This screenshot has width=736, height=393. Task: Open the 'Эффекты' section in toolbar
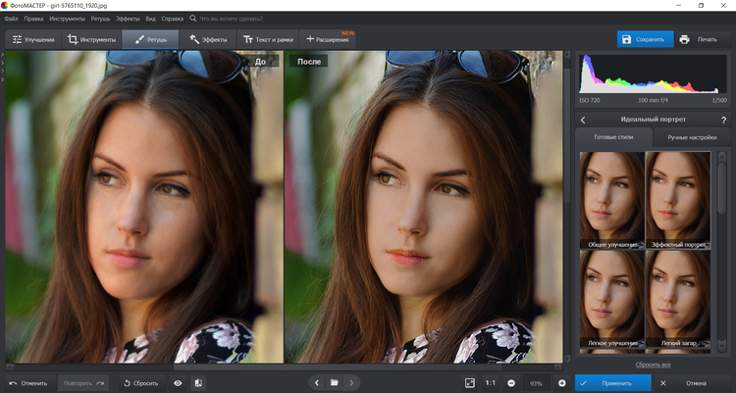208,39
